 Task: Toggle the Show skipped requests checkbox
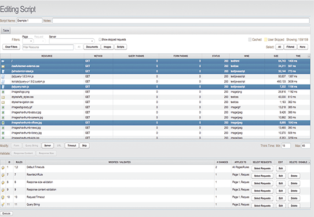100,39
